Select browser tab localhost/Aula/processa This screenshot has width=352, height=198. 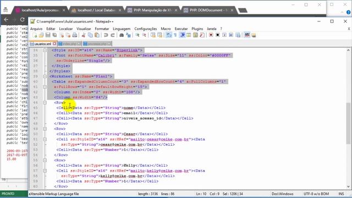pyautogui.click(x=40, y=10)
